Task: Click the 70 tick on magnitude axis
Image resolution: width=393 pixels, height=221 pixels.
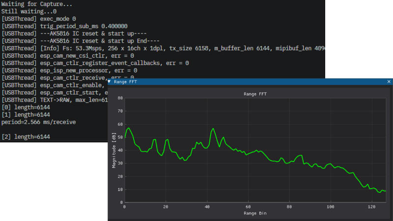Action: 120,111
